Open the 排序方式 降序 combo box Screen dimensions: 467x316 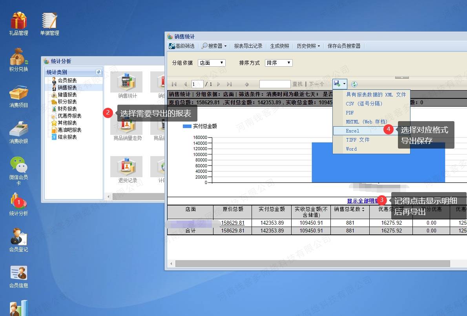point(279,63)
